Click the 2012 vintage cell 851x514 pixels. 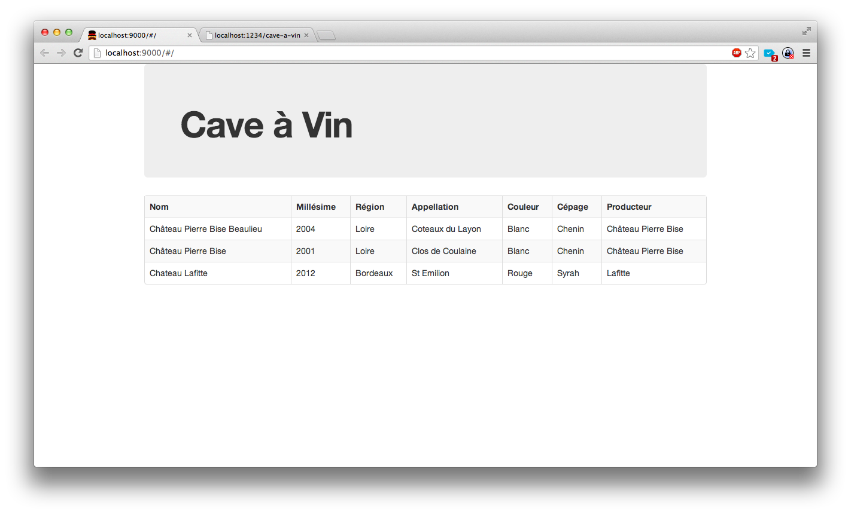pyautogui.click(x=321, y=273)
